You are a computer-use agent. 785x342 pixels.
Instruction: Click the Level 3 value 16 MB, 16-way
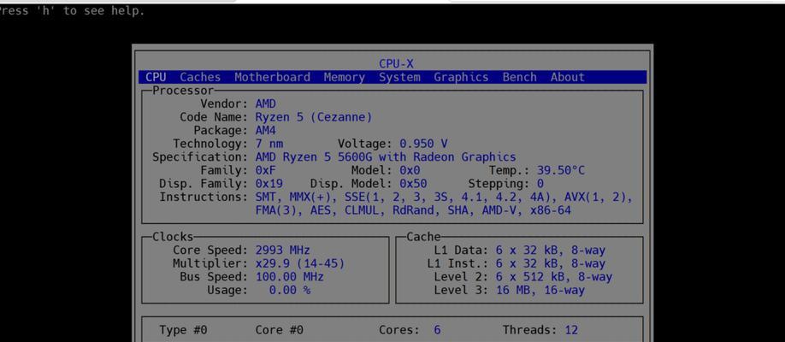click(x=540, y=290)
